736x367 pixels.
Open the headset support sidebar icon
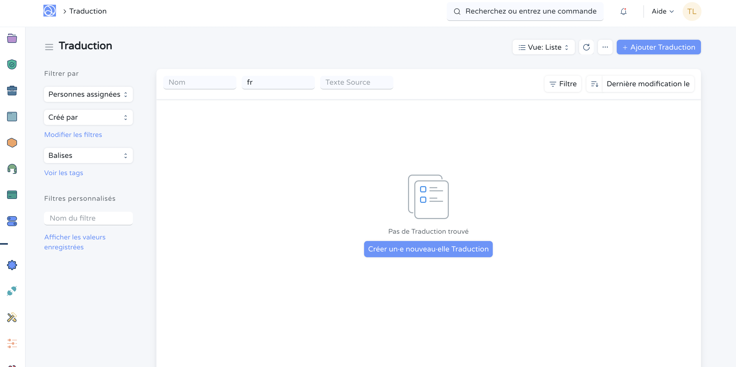click(12, 169)
